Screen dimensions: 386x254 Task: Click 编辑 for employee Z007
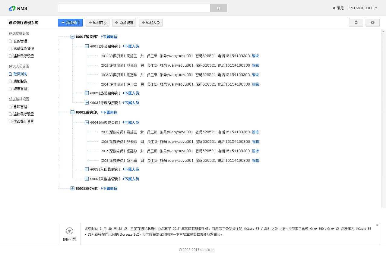[x=255, y=151]
